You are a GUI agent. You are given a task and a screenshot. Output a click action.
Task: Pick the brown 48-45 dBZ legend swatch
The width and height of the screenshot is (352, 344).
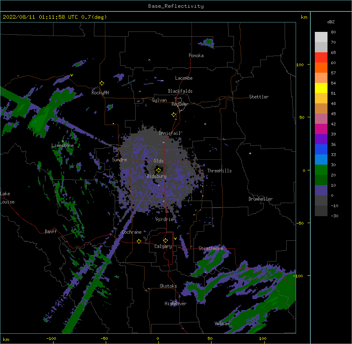click(x=321, y=108)
